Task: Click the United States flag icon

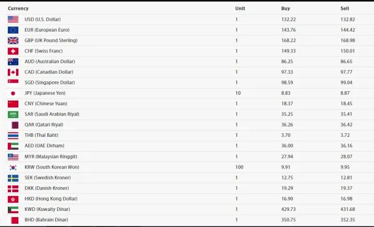Action: tap(13, 20)
